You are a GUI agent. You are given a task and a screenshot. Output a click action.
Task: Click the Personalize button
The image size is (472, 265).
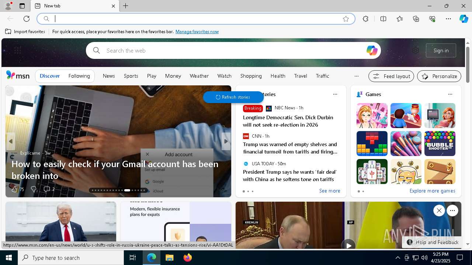coord(439,76)
